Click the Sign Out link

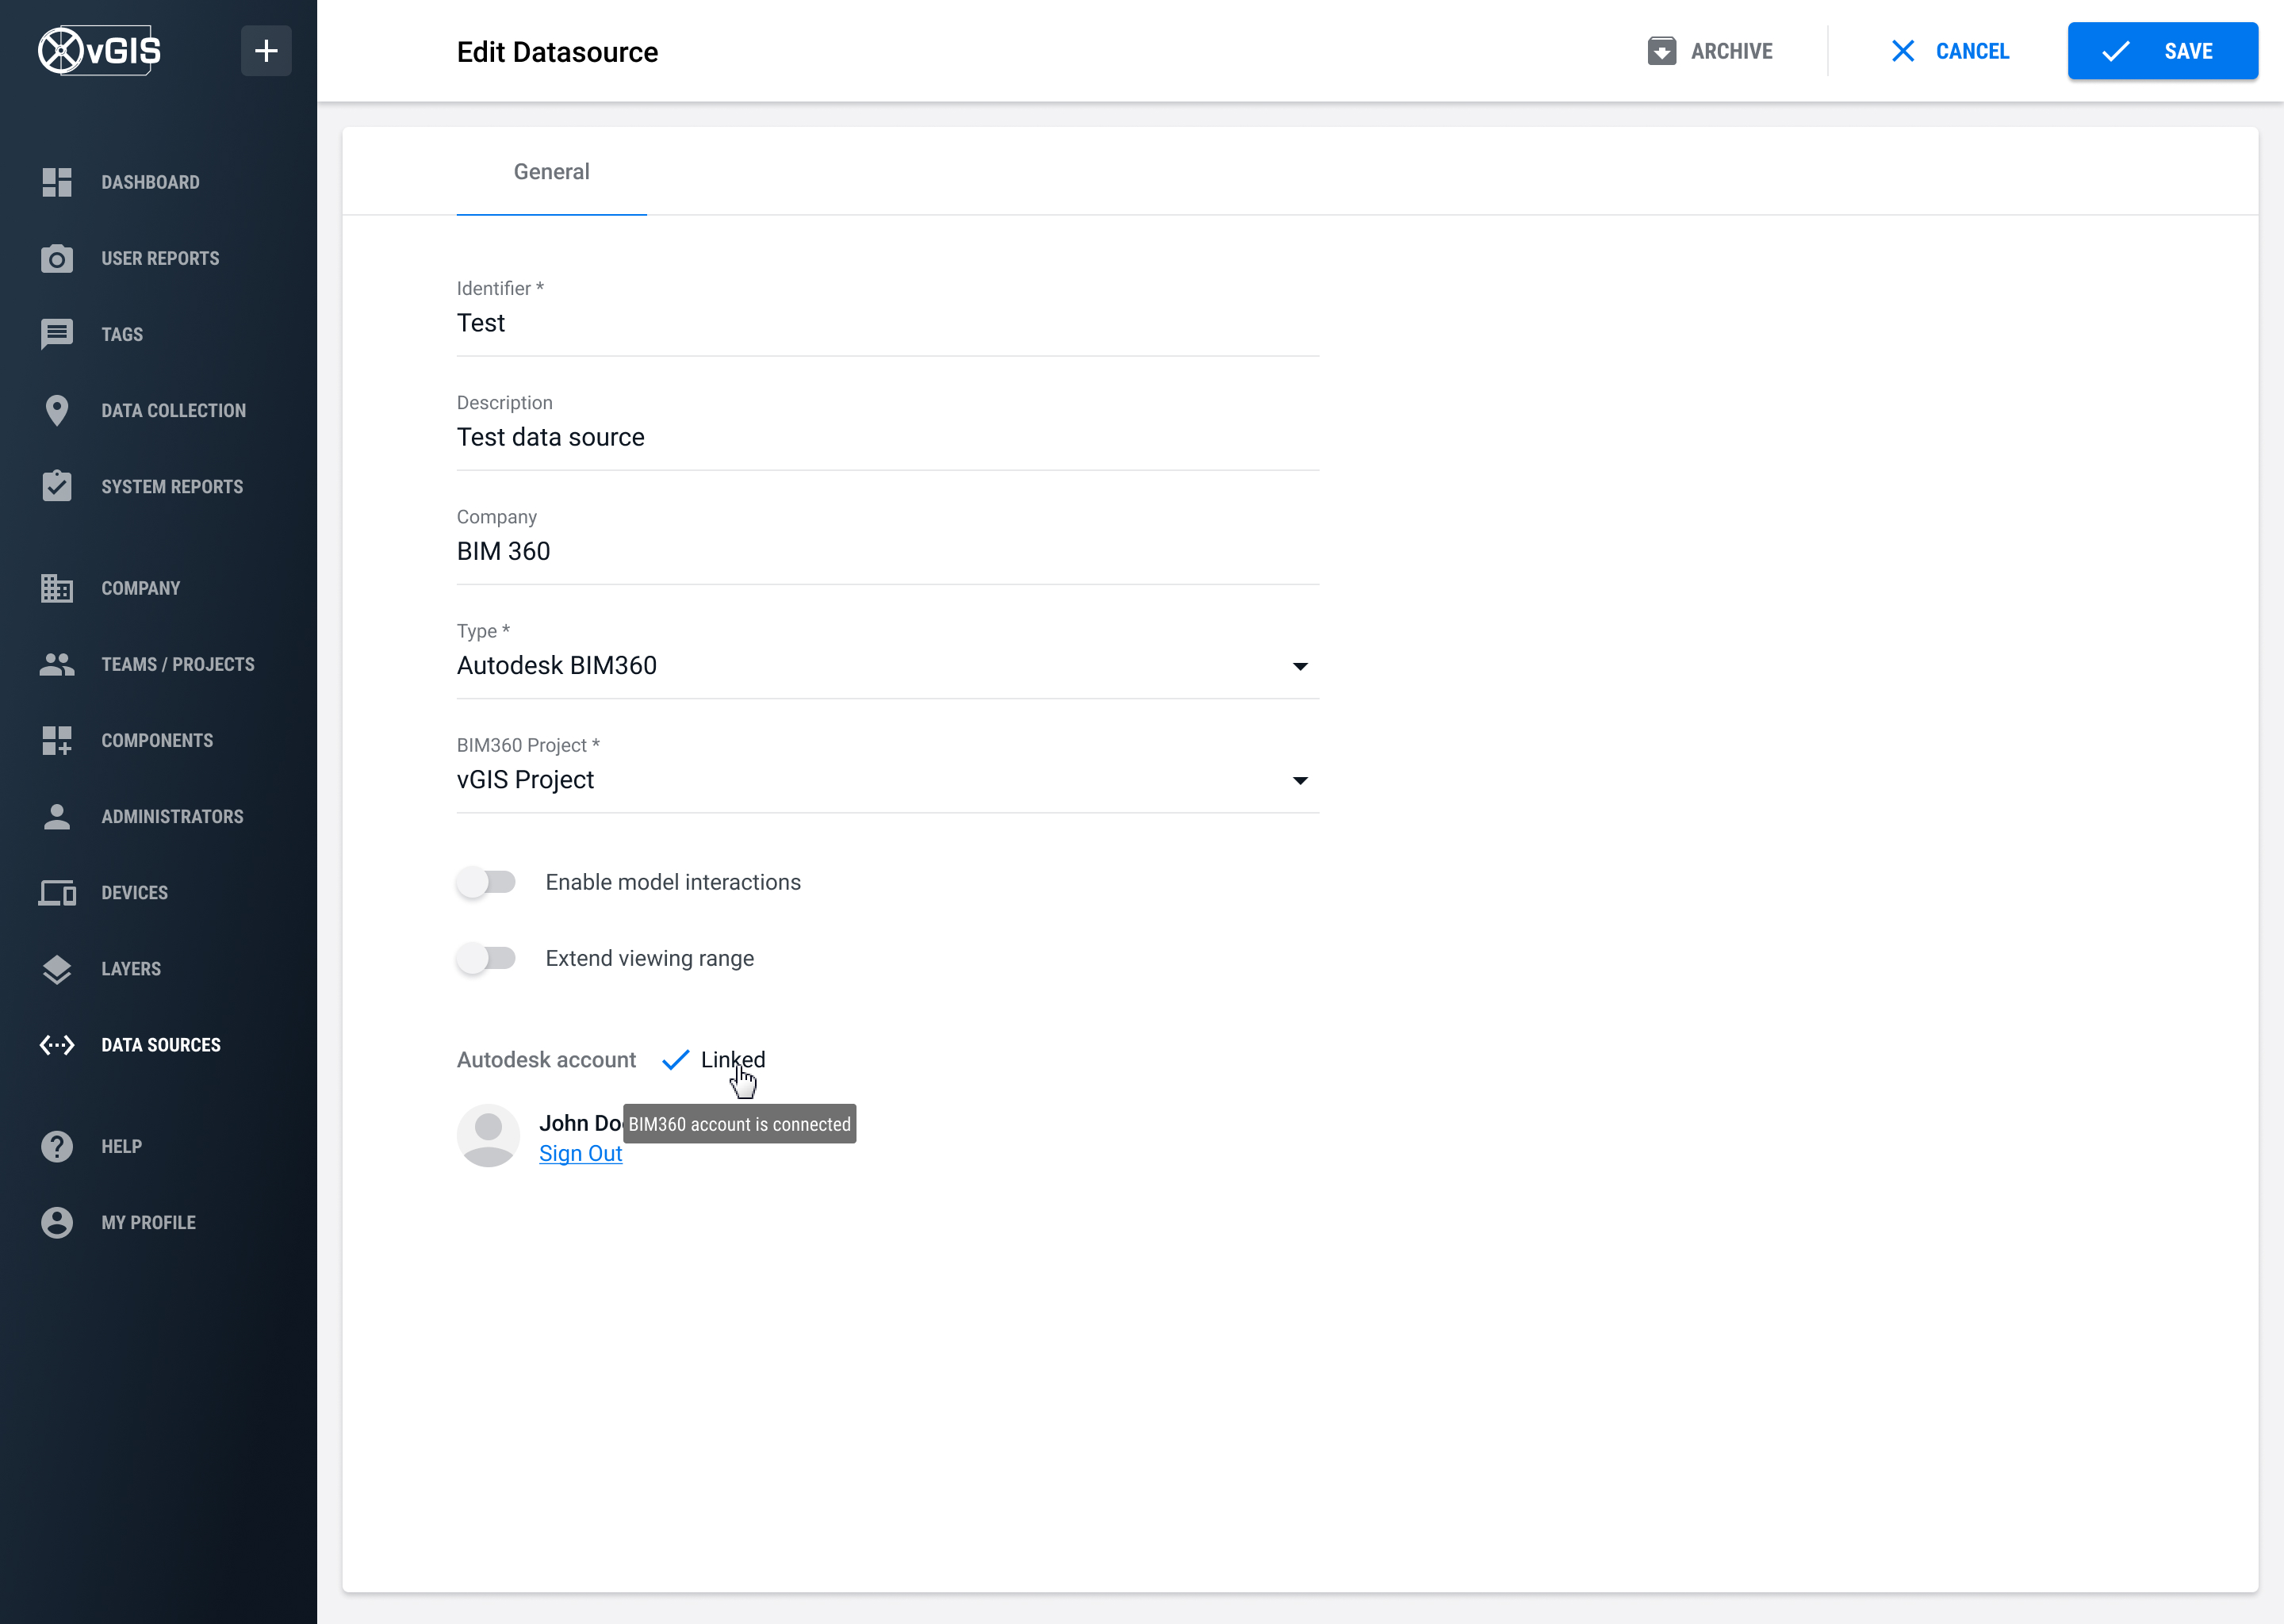580,1153
